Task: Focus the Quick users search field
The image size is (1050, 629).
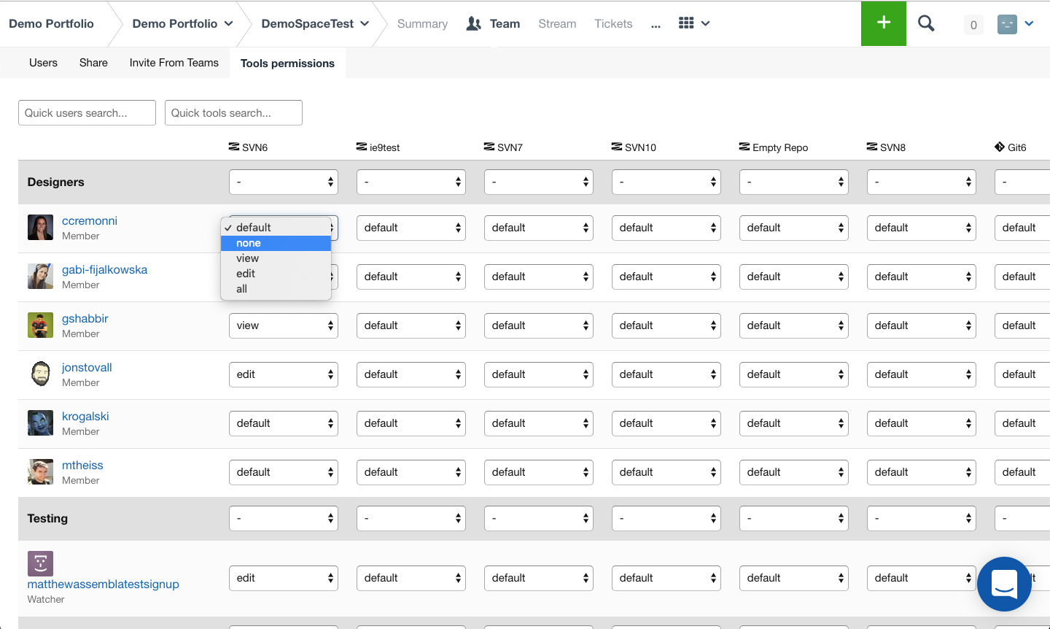Action: 87,113
